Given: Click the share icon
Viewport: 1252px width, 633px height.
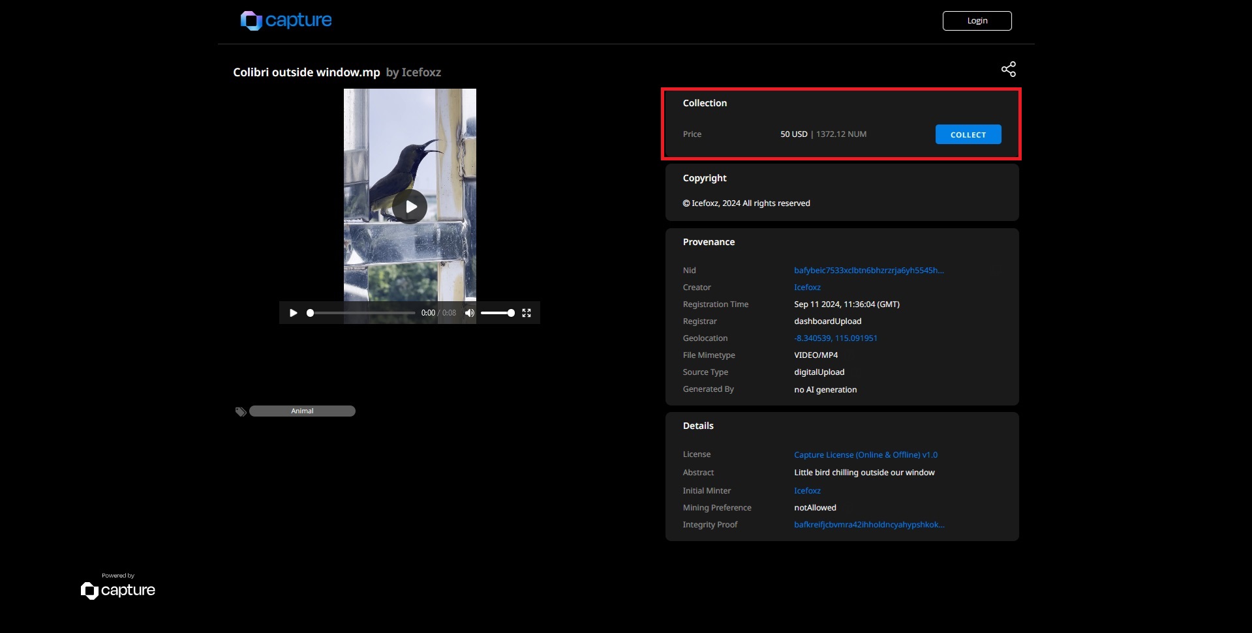Looking at the screenshot, I should 1008,69.
